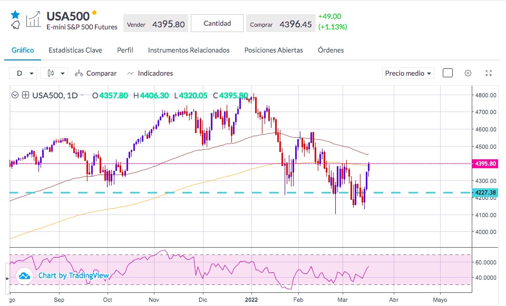This screenshot has height=306, width=506.
Task: Click the Chart by TradingView link
Action: point(74,276)
